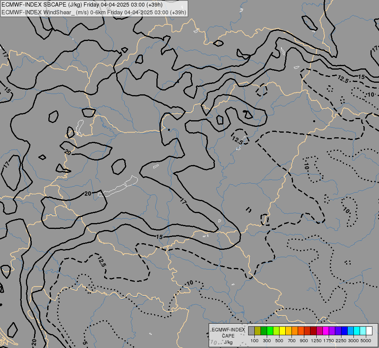The image size is (379, 348).
Task: Click the orange legend swatch above 700
Action: click(x=295, y=331)
